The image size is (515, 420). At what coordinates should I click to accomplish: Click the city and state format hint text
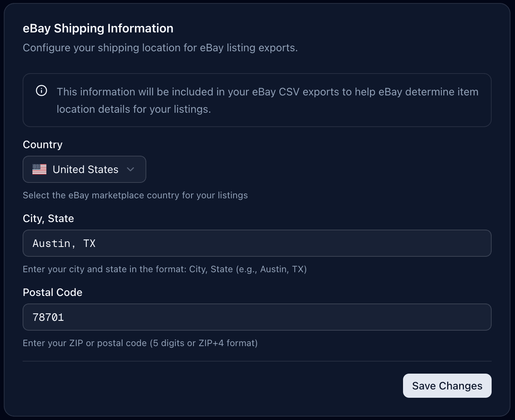point(165,269)
